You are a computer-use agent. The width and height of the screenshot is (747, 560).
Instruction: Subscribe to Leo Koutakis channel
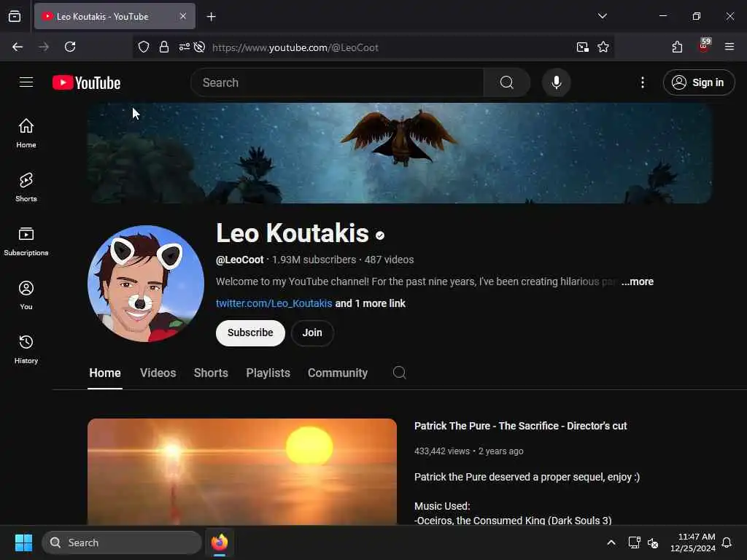tap(250, 332)
